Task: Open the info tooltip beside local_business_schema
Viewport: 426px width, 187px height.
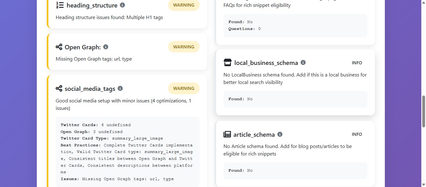Action: [303, 62]
